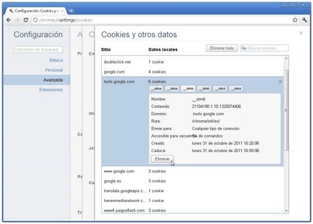313x224 pixels.
Task: Select the google.com site row
Action: click(x=193, y=72)
